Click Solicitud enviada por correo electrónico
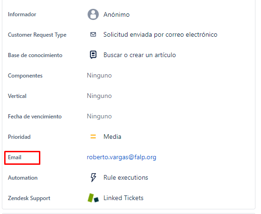The image size is (261, 214). [160, 35]
